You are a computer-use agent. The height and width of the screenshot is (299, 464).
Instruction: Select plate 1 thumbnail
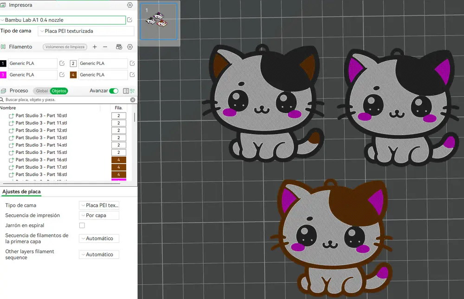(159, 21)
